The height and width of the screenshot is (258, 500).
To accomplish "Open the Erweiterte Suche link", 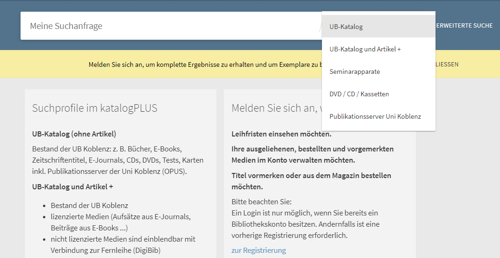I will [x=464, y=26].
